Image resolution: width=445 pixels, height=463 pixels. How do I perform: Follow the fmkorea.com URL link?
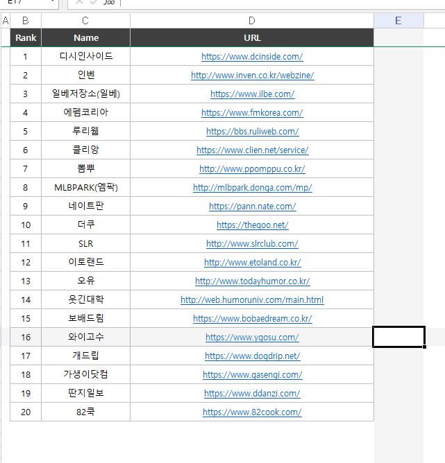click(252, 113)
